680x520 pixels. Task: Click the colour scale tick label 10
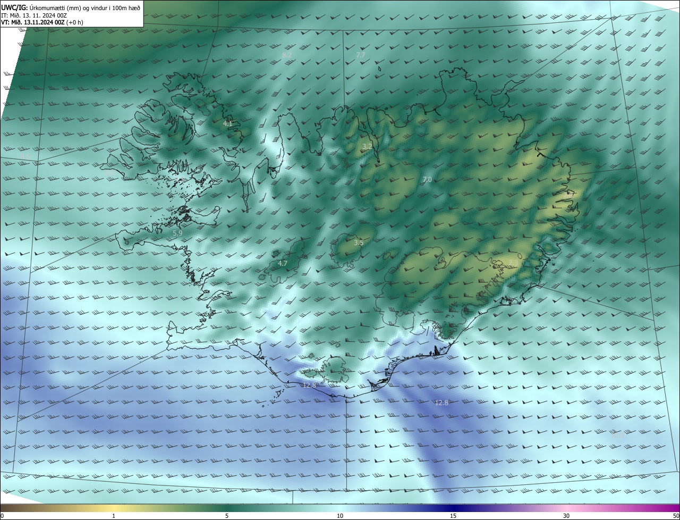[x=340, y=516]
